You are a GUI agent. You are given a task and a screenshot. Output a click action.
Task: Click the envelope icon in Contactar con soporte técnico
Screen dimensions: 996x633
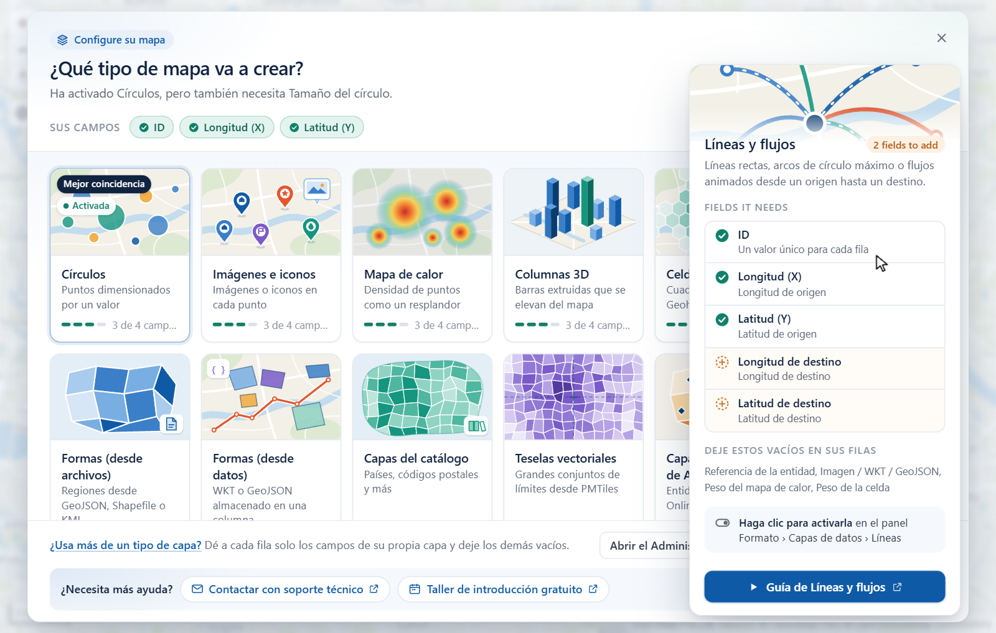[197, 589]
